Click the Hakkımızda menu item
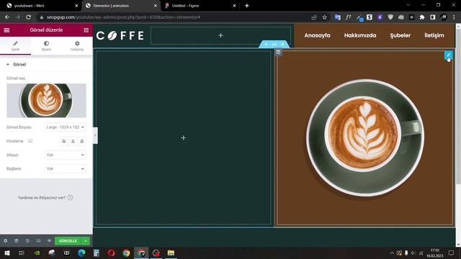461x259 pixels. (x=360, y=35)
